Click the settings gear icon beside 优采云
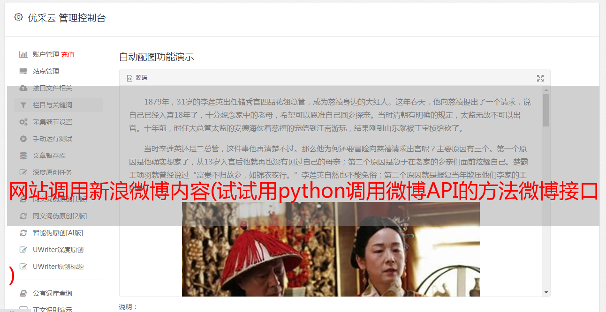The height and width of the screenshot is (312, 606). [x=18, y=17]
